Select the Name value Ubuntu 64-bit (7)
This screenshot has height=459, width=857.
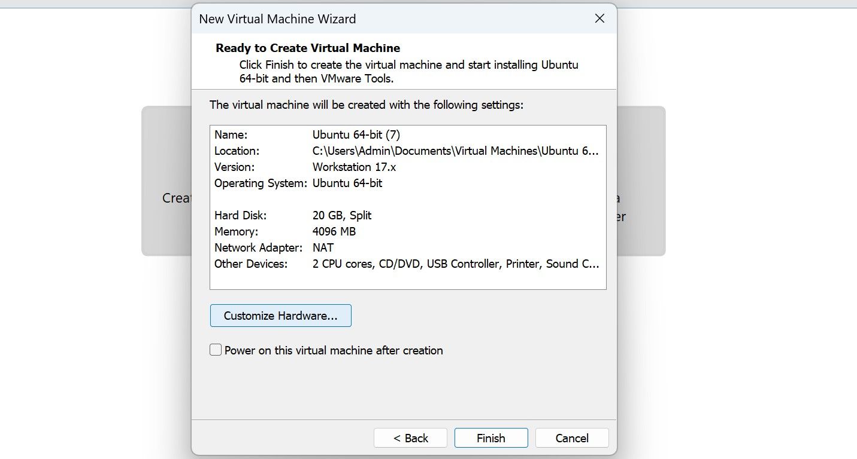356,135
